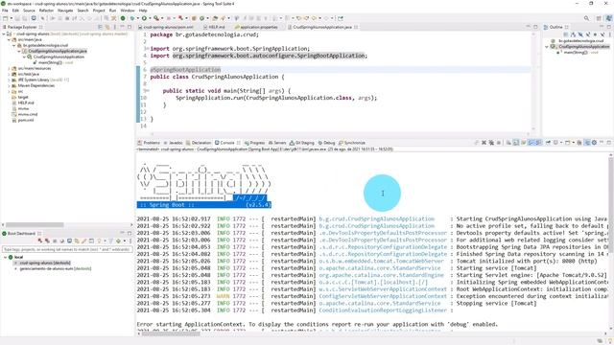614x345 pixels.
Task: Click the External Tools run icon
Action: point(156,18)
